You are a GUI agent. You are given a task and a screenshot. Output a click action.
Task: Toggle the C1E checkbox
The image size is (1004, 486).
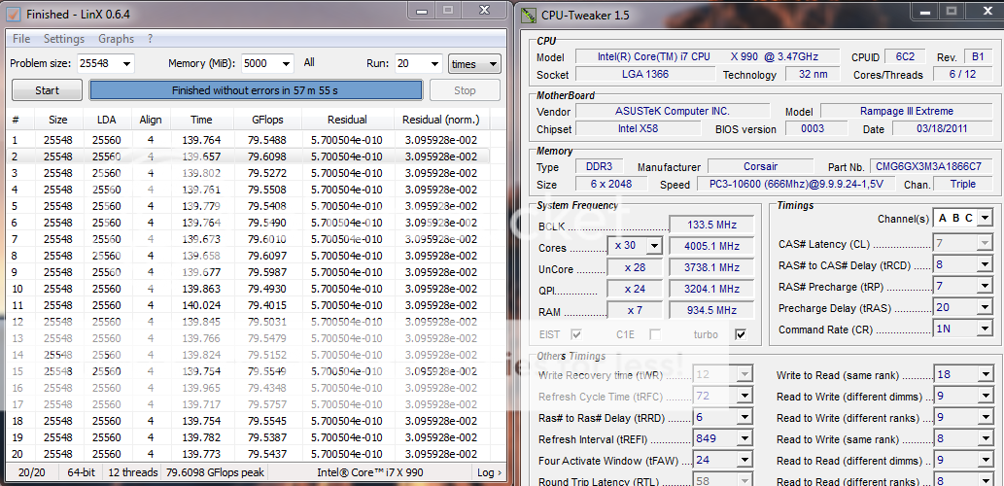click(655, 334)
